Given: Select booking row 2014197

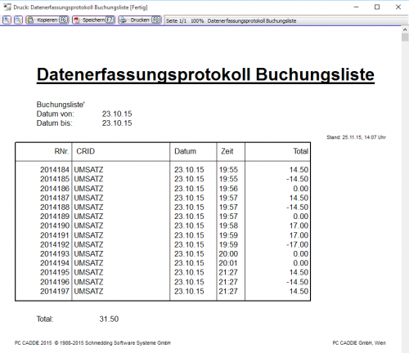Looking at the screenshot, I should click(163, 291).
